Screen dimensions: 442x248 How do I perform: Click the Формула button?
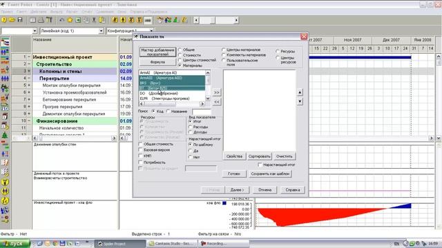coord(157,62)
